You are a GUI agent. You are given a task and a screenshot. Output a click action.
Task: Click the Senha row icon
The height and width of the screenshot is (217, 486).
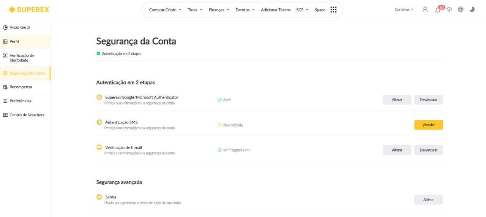[99, 197]
